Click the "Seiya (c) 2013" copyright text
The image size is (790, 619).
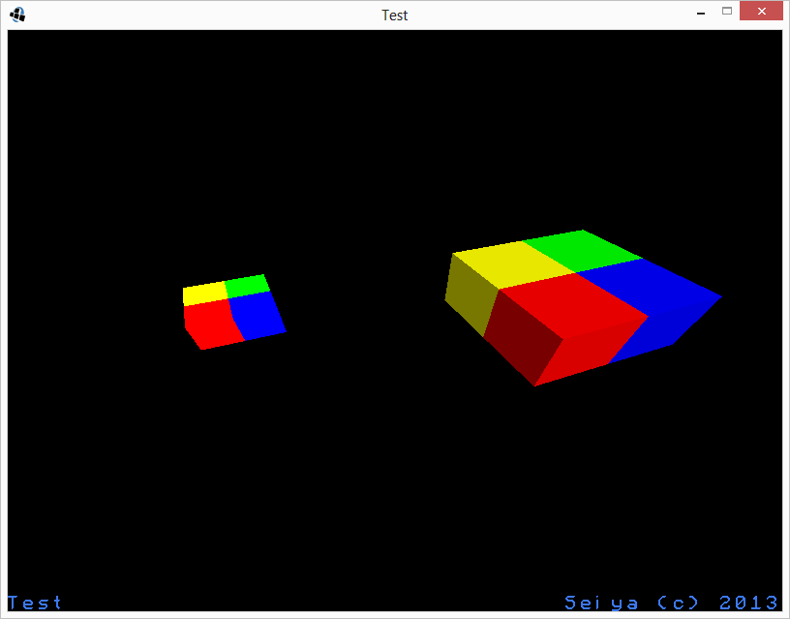click(x=671, y=603)
